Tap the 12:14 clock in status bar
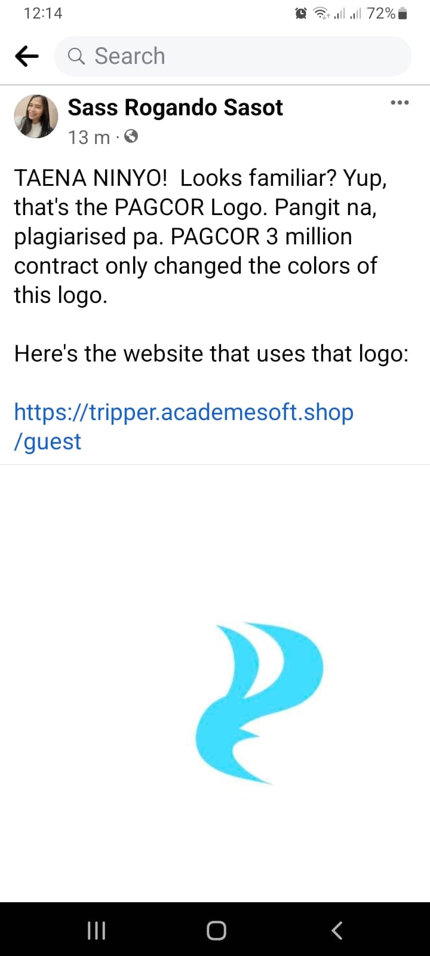The image size is (430, 956). [x=43, y=13]
